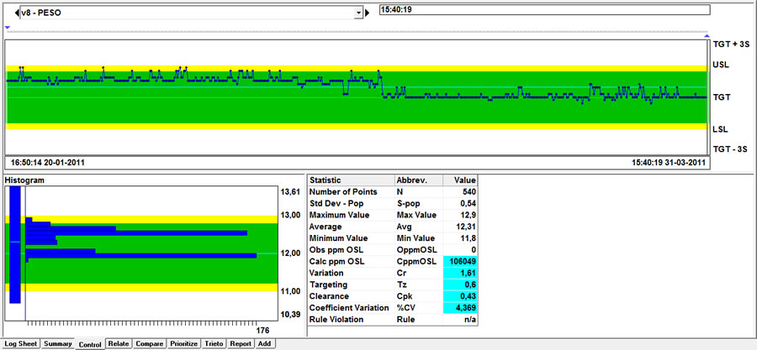This screenshot has height=350, width=757.
Task: Click the next characteristic right arrow
Action: pos(365,13)
